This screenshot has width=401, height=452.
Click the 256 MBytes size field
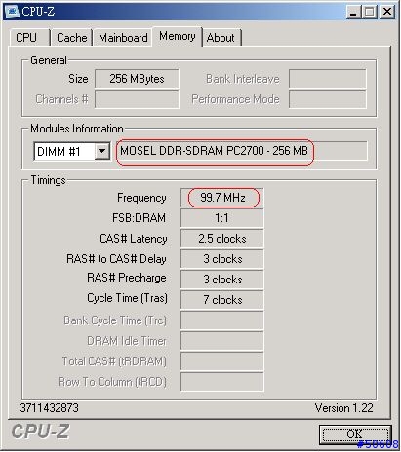click(x=137, y=79)
